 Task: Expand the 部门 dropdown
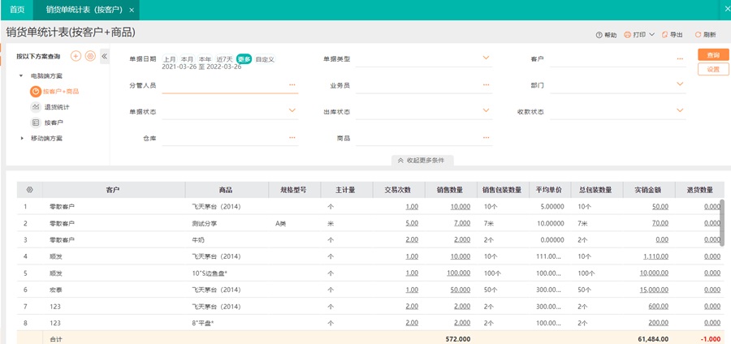click(x=680, y=84)
